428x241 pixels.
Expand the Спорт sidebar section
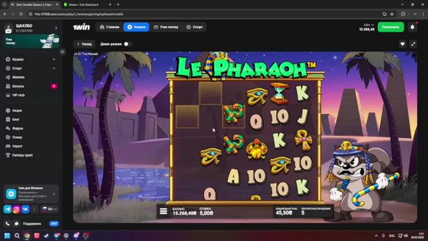click(54, 68)
